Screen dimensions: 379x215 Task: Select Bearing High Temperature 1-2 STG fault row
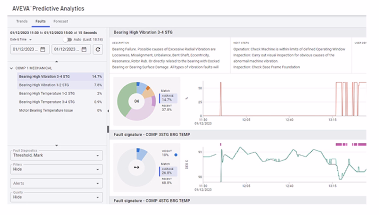coord(61,93)
